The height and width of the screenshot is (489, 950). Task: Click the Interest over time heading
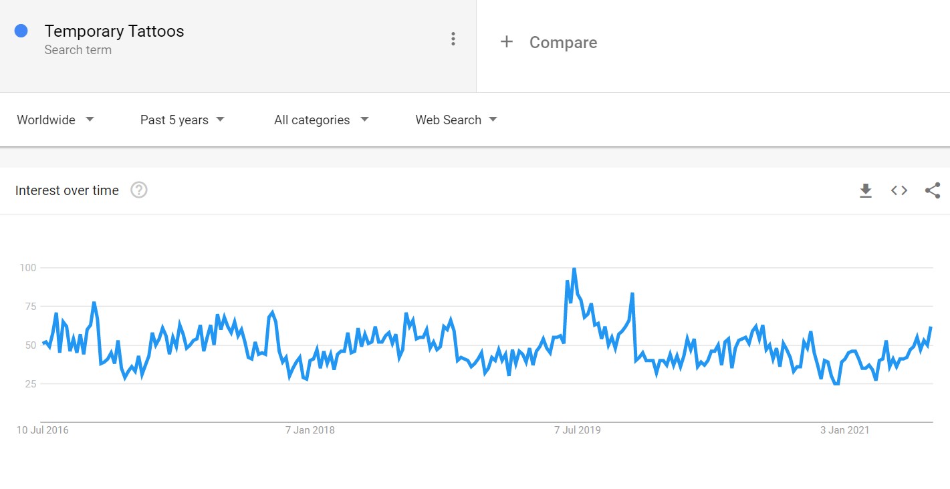tap(67, 191)
